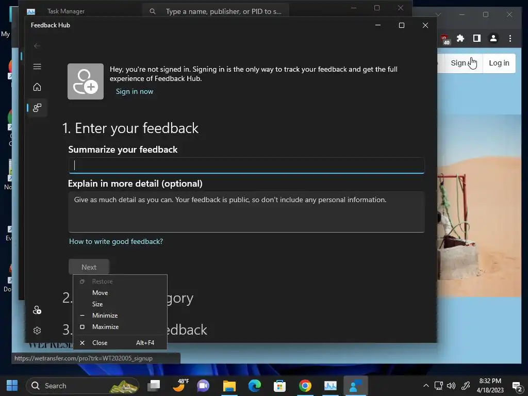Switch to Chrome from taskbar

tap(305, 386)
